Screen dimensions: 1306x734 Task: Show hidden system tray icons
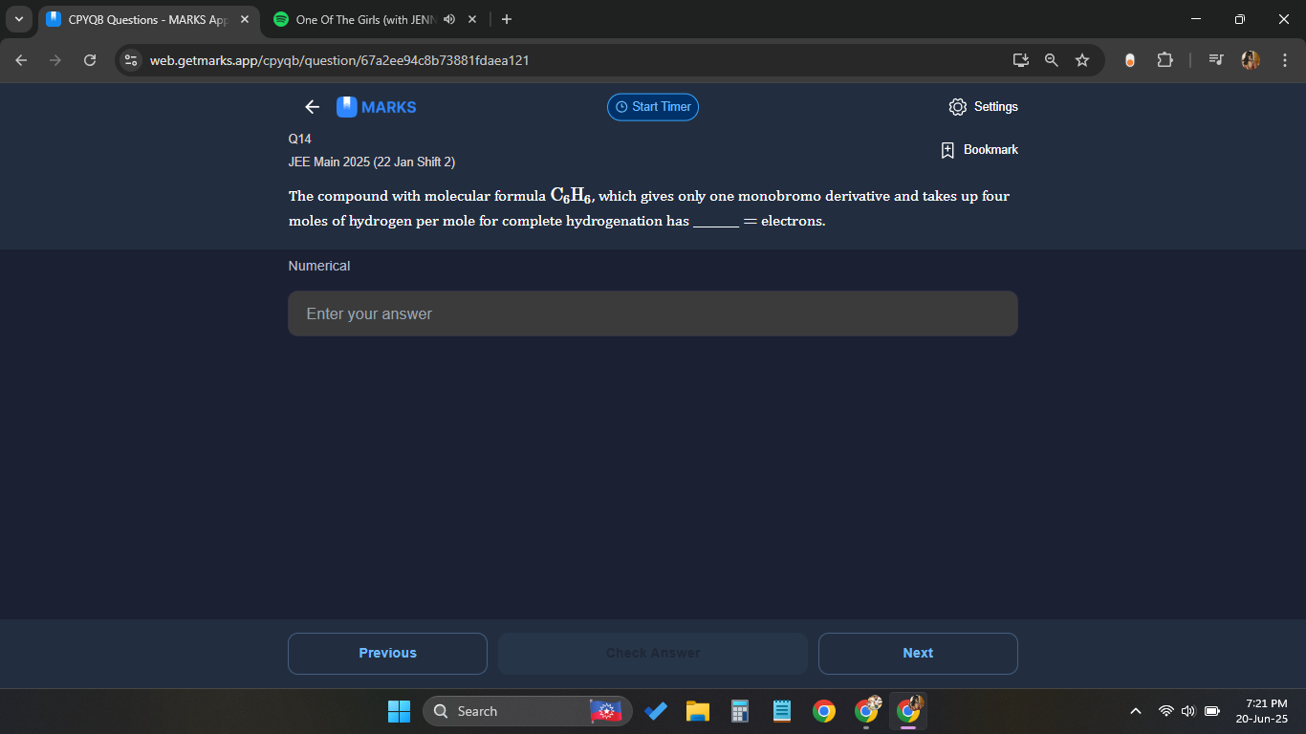point(1136,711)
